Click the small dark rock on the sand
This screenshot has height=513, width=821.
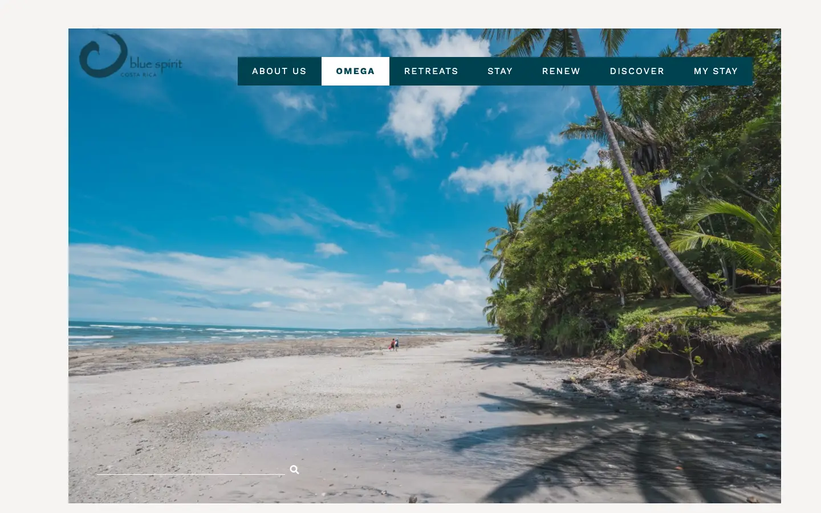pos(399,406)
